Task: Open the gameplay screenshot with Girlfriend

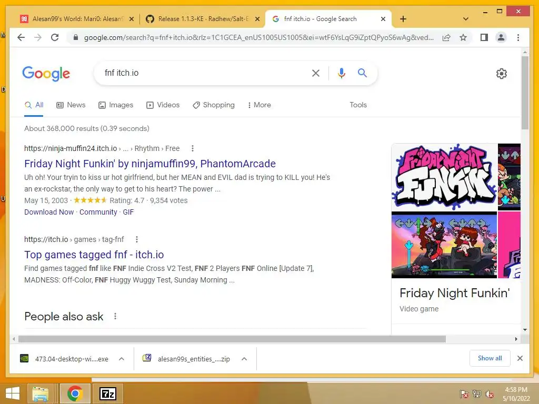Action: coord(444,245)
